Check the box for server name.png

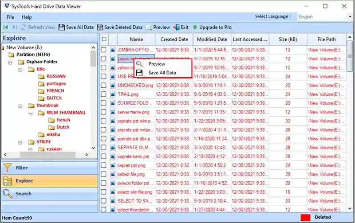[x=103, y=112]
